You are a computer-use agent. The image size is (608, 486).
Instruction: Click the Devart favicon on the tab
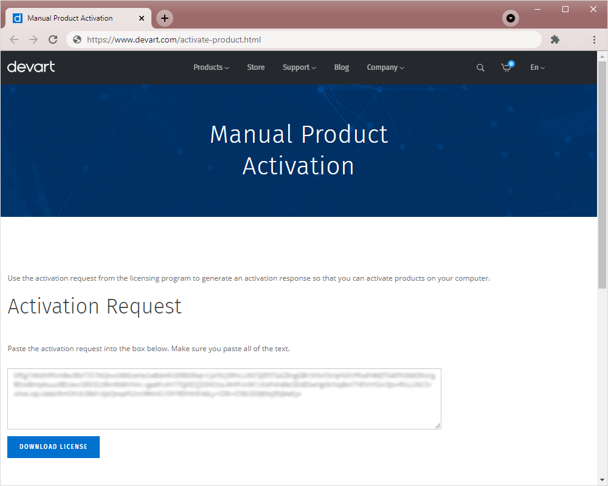pos(18,18)
